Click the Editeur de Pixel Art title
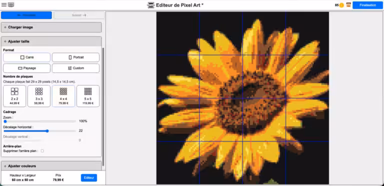 point(180,5)
